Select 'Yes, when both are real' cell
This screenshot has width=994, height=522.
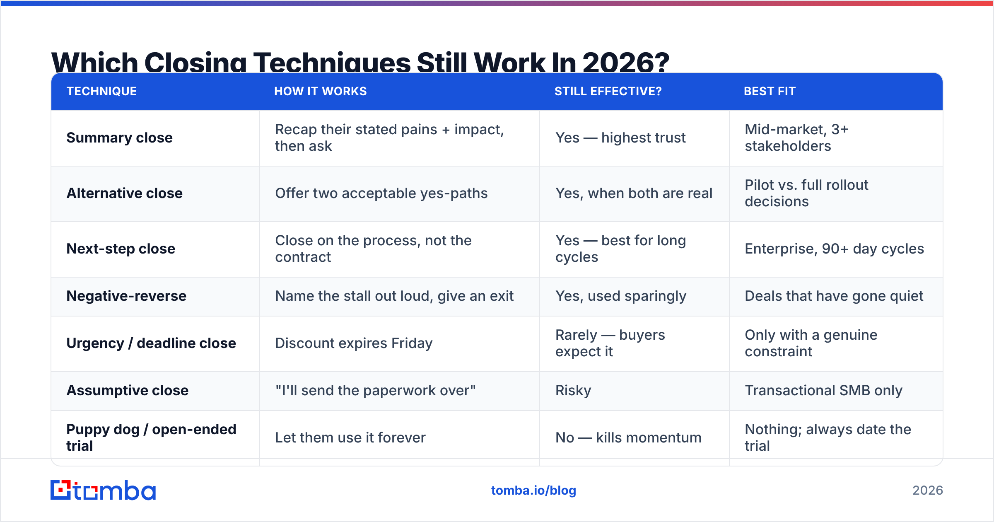pos(635,193)
